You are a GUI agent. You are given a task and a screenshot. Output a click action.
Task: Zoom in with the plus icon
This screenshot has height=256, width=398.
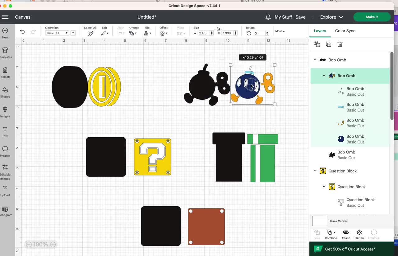pos(53,245)
